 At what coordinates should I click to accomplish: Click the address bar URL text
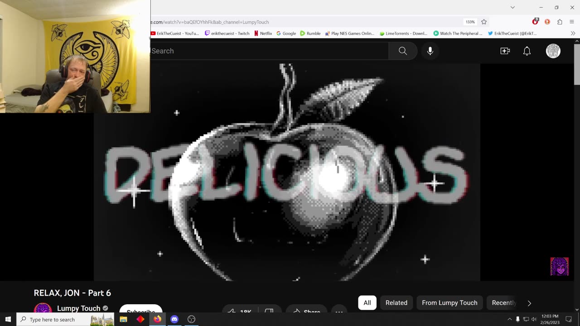pos(210,22)
